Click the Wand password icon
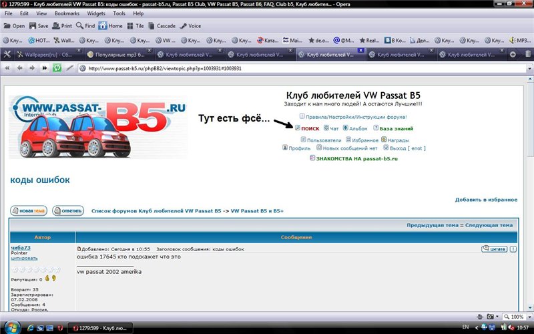This screenshot has width=534, height=334. click(69, 68)
